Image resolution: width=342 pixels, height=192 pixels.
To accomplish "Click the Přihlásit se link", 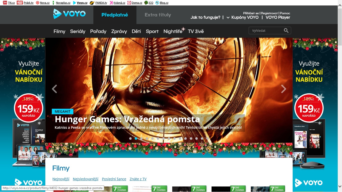I will (x=251, y=13).
